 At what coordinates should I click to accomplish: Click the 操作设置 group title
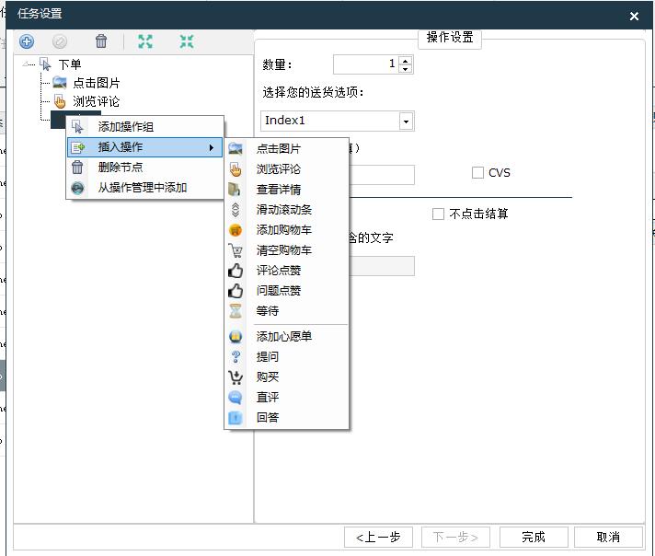coord(450,37)
